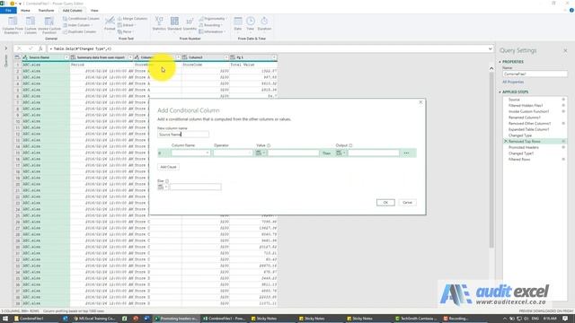
Task: Open the Rounding dropdown
Action: click(210, 25)
